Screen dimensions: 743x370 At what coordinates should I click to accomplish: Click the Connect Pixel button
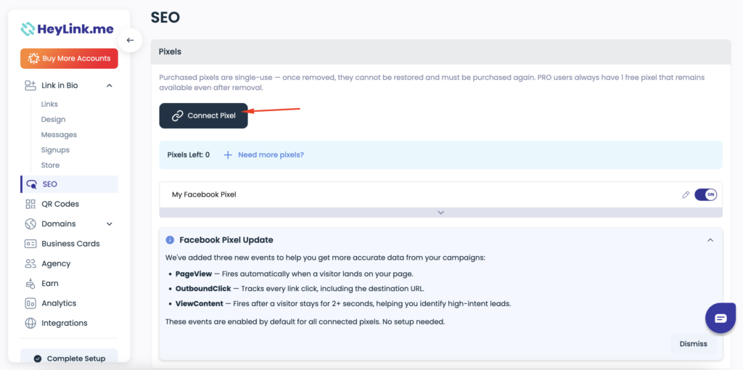click(x=203, y=115)
